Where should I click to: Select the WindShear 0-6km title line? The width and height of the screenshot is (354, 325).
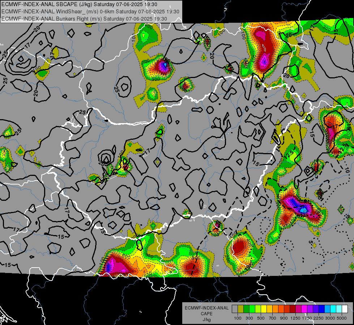click(90, 12)
